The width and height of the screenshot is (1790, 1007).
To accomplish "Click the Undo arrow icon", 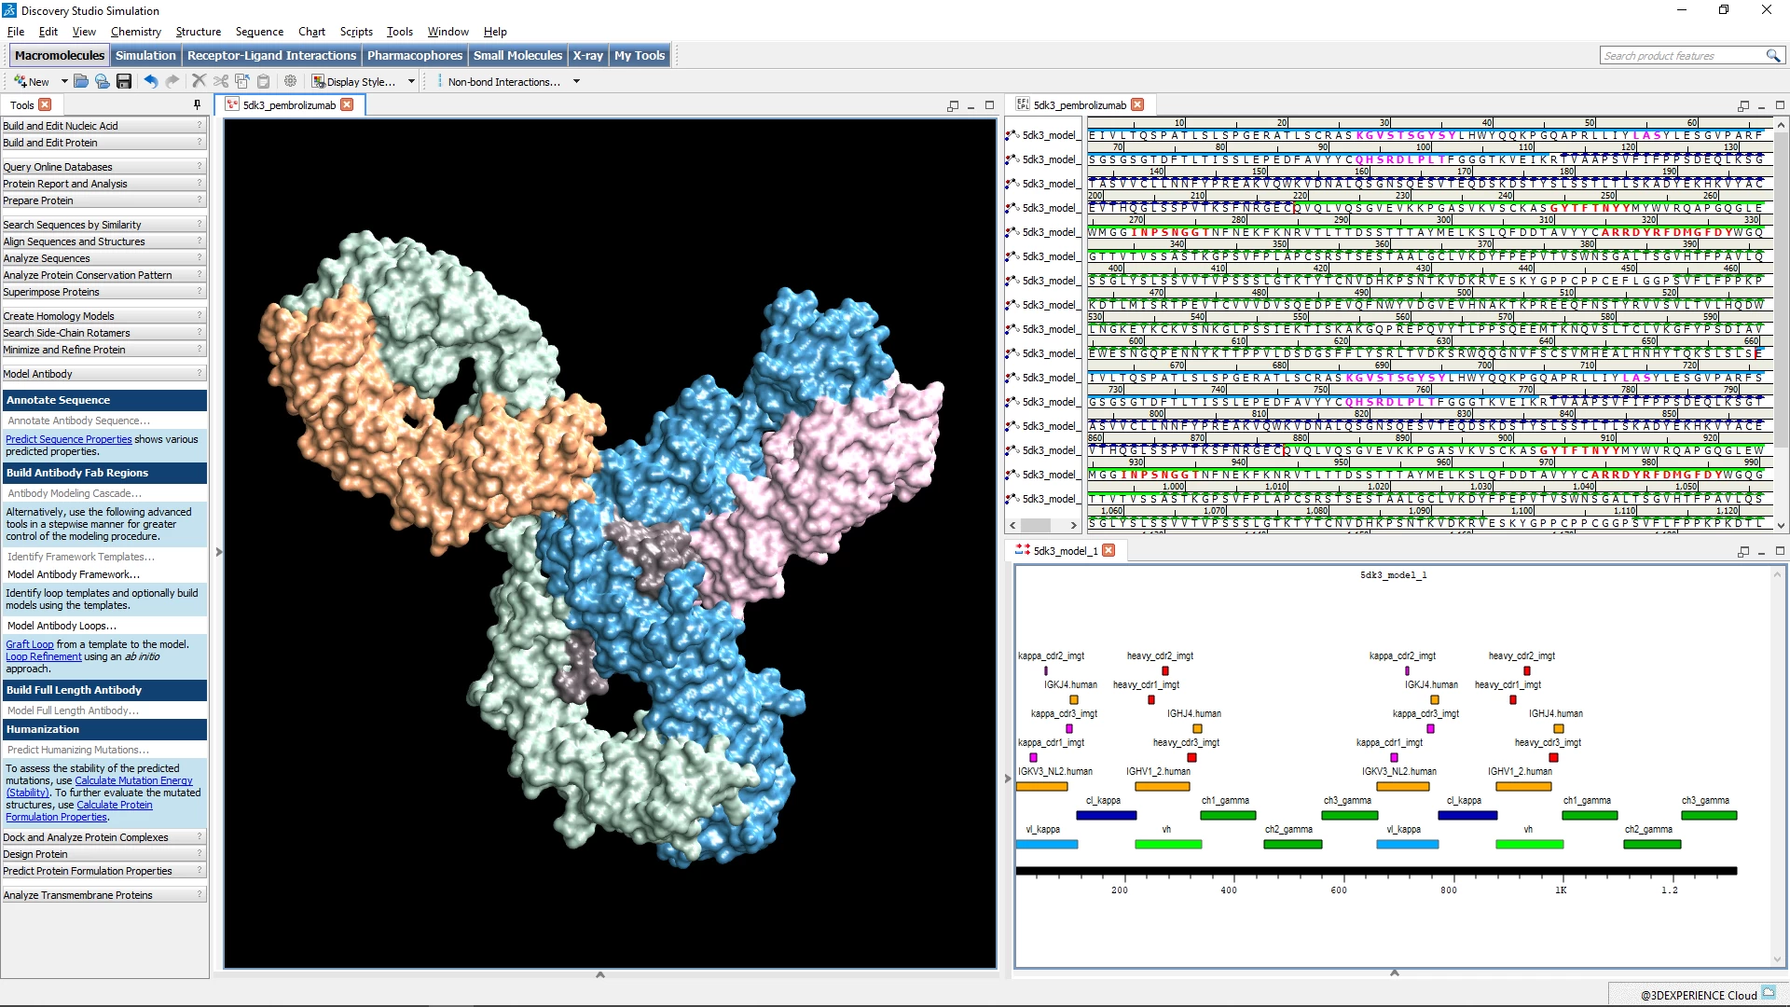I will 151,81.
